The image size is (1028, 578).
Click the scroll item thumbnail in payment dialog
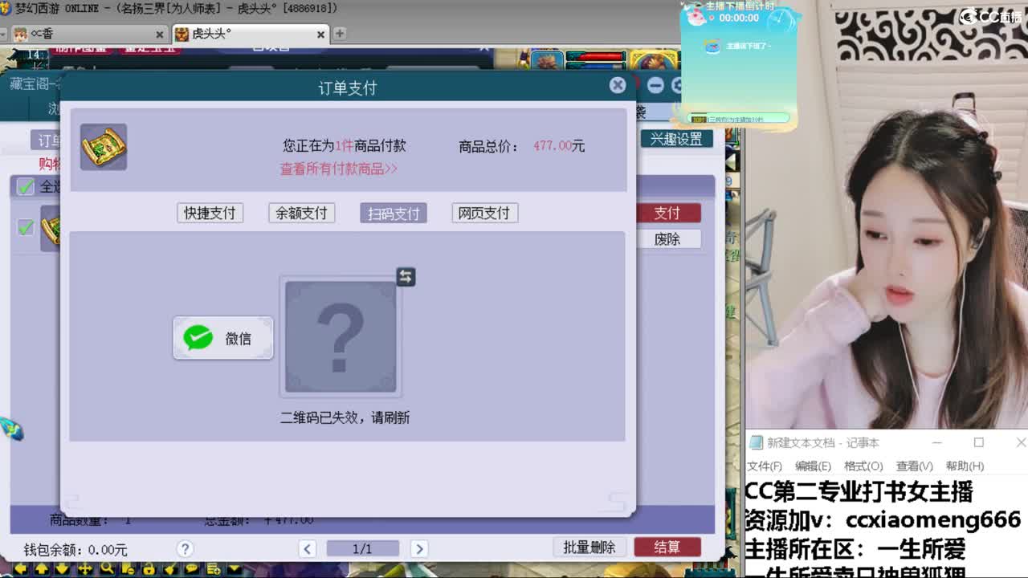(103, 148)
